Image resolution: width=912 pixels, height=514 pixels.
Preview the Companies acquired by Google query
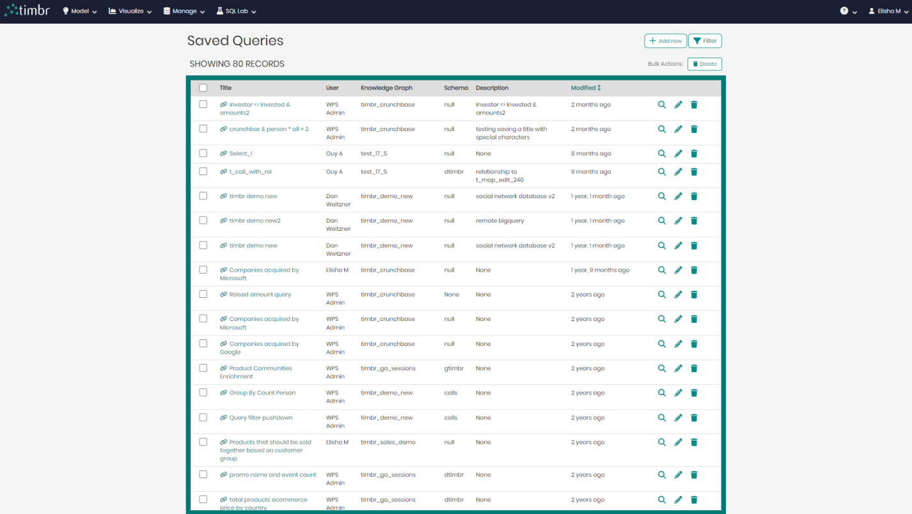661,343
